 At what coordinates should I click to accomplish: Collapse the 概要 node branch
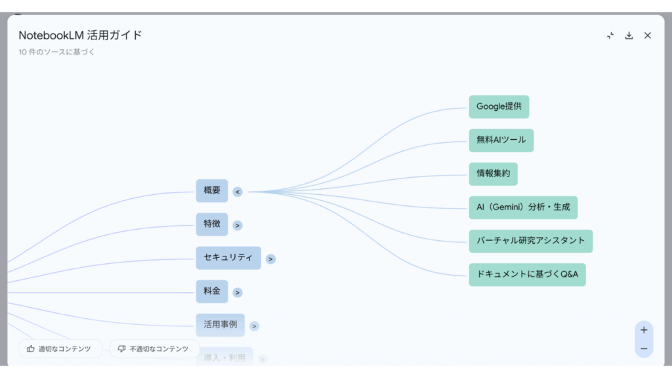238,192
